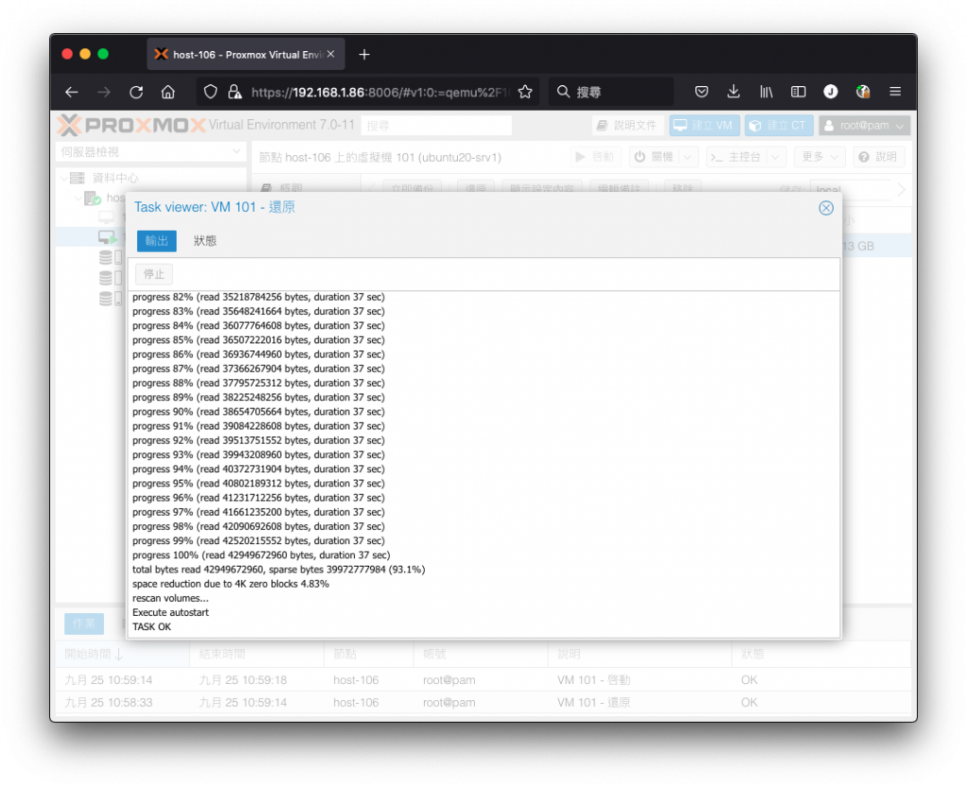Sort by 結束時間 column header

(x=257, y=654)
